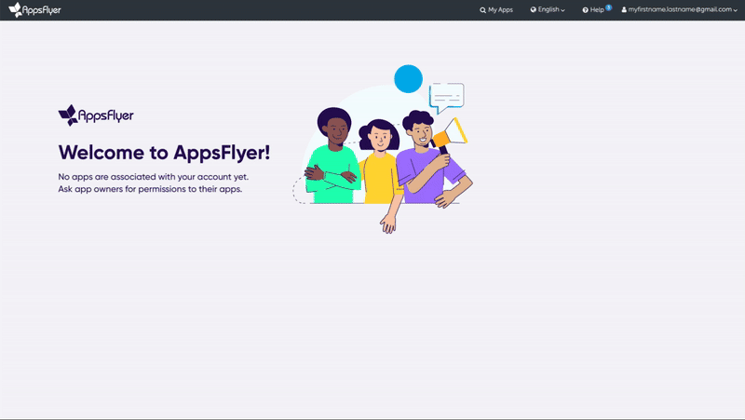745x420 pixels.
Task: Click the user profile icon beside the email
Action: [x=625, y=9]
